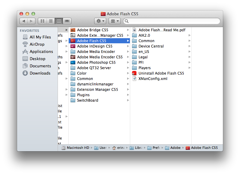Jump to Library folder in path bar
The height and width of the screenshot is (175, 240).
pos(136,148)
